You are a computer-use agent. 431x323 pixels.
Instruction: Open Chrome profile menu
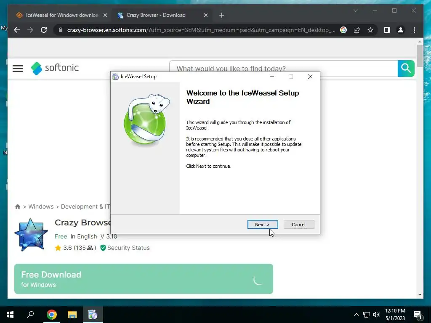[x=401, y=30]
